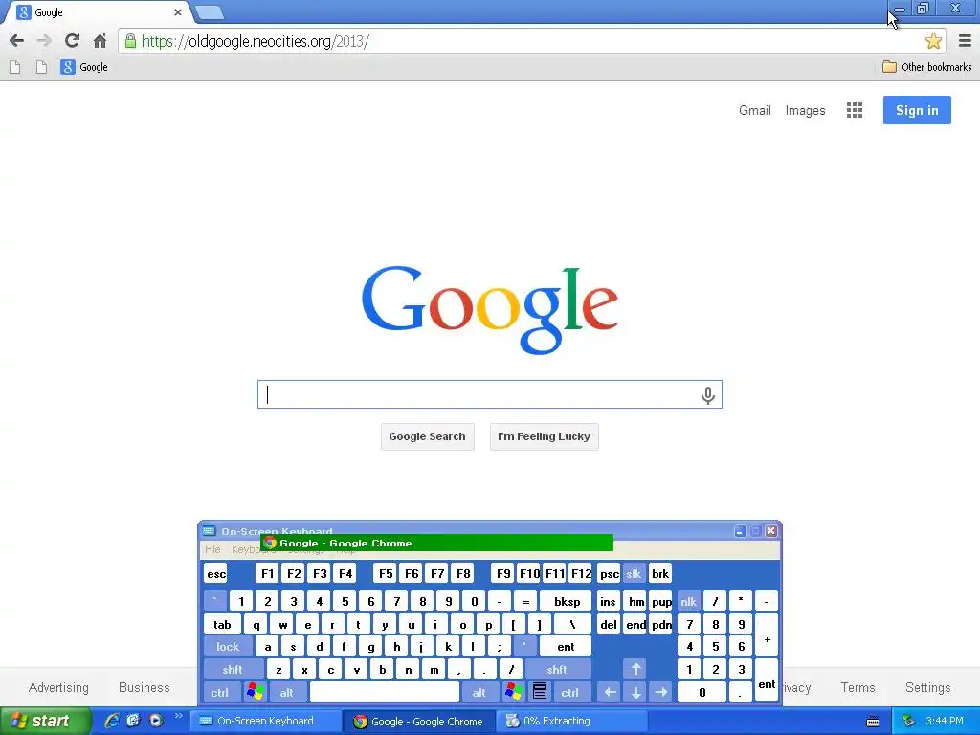980x735 pixels.
Task: Click the down arrow key on keyboard
Action: tap(635, 693)
